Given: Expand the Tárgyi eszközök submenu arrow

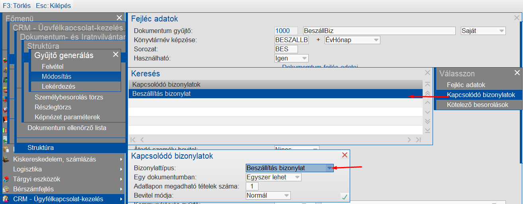Looking at the screenshot, I should coord(121,179).
